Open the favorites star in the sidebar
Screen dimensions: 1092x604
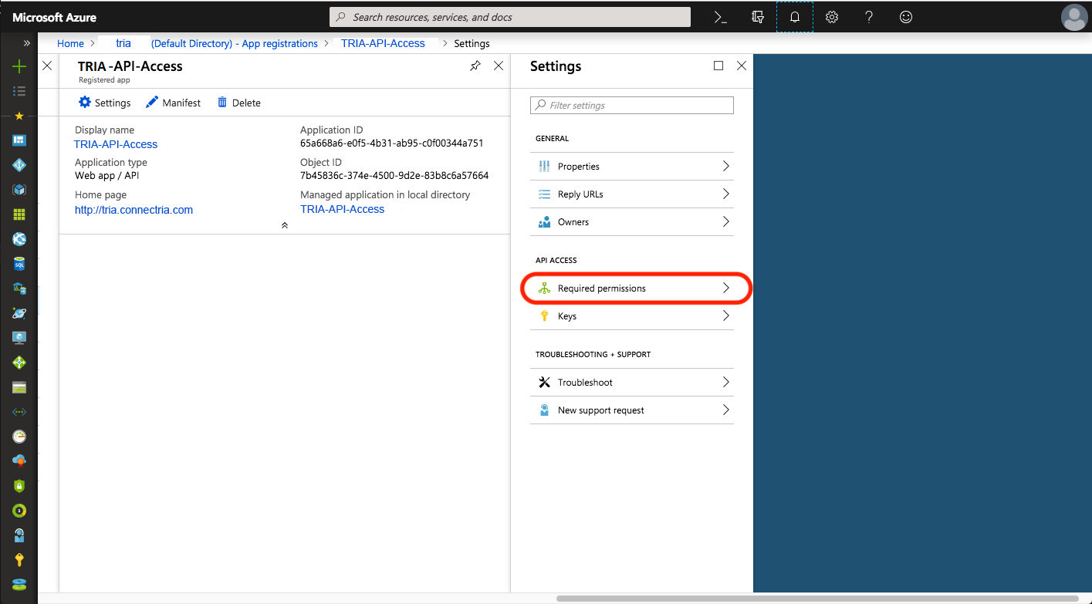coord(19,116)
